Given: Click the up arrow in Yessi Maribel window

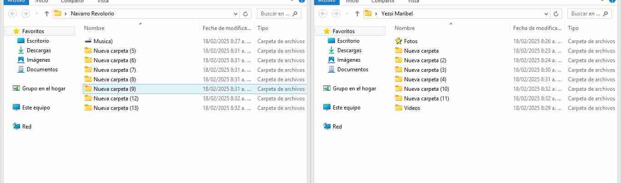Looking at the screenshot, I should (357, 14).
